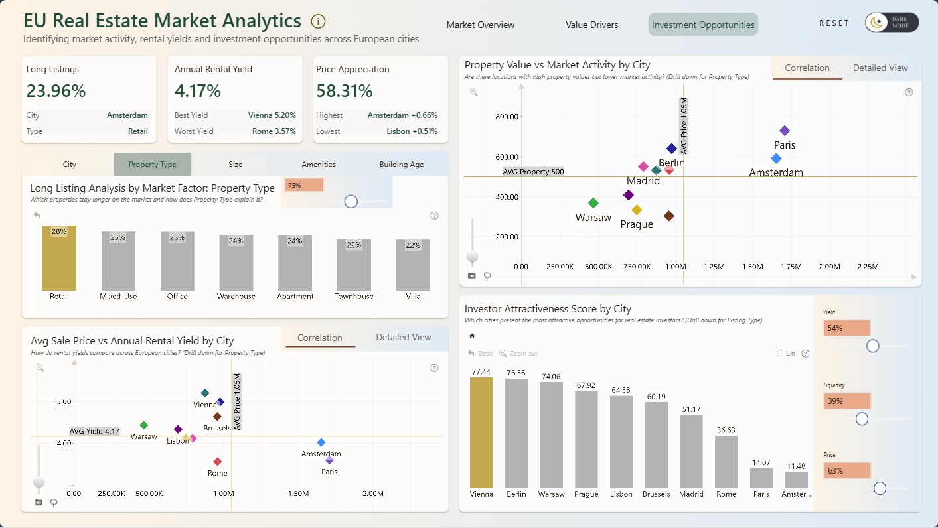Open help icon on Property Value chart

[909, 92]
